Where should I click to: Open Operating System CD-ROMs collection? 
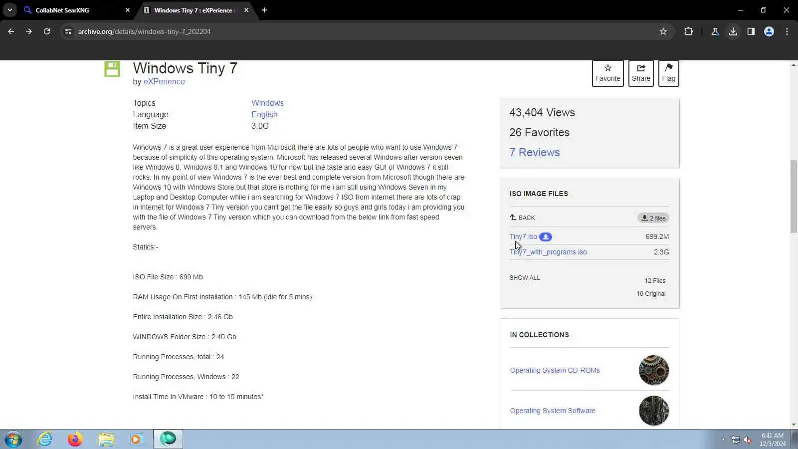pos(555,370)
